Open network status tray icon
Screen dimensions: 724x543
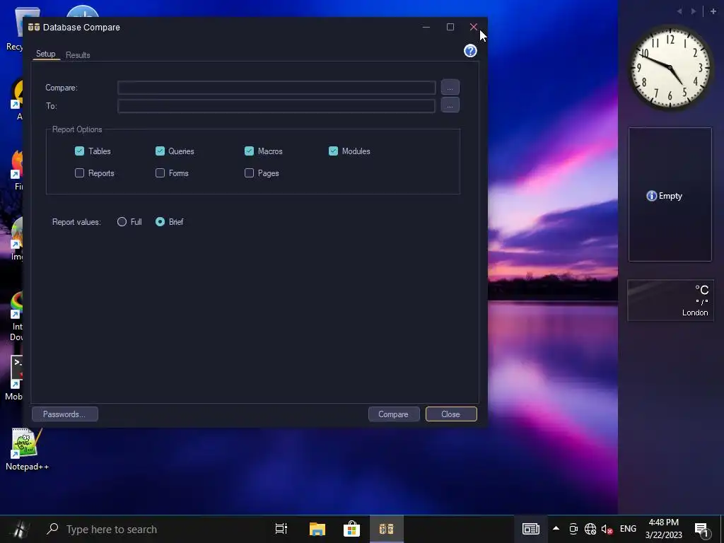click(x=590, y=529)
